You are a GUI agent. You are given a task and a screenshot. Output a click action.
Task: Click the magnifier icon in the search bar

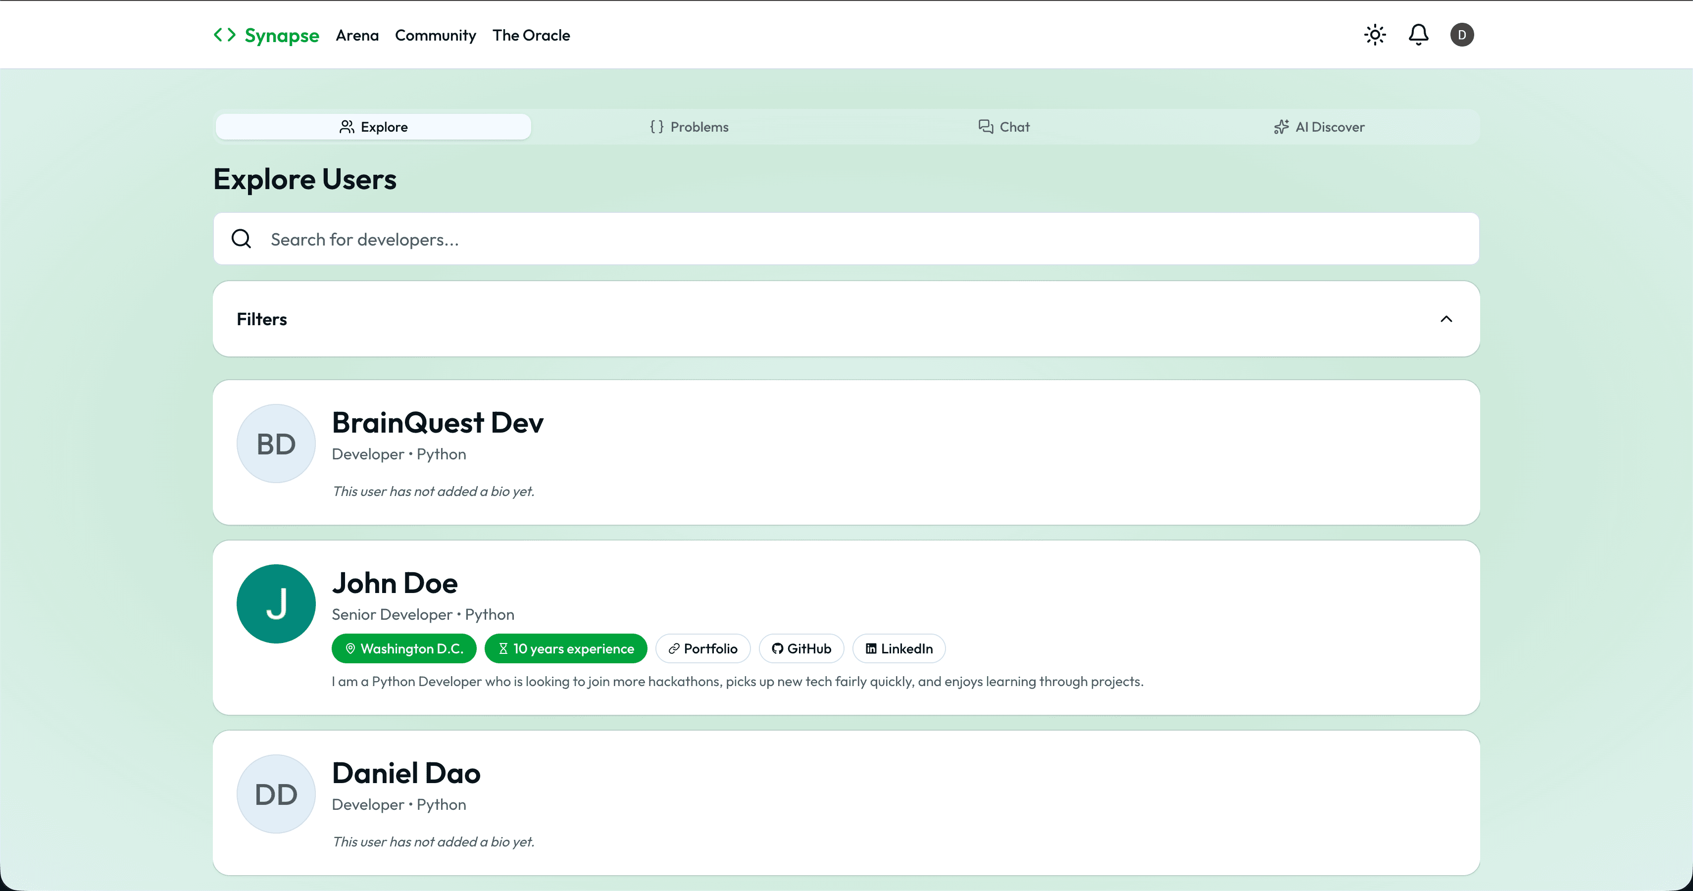tap(241, 239)
